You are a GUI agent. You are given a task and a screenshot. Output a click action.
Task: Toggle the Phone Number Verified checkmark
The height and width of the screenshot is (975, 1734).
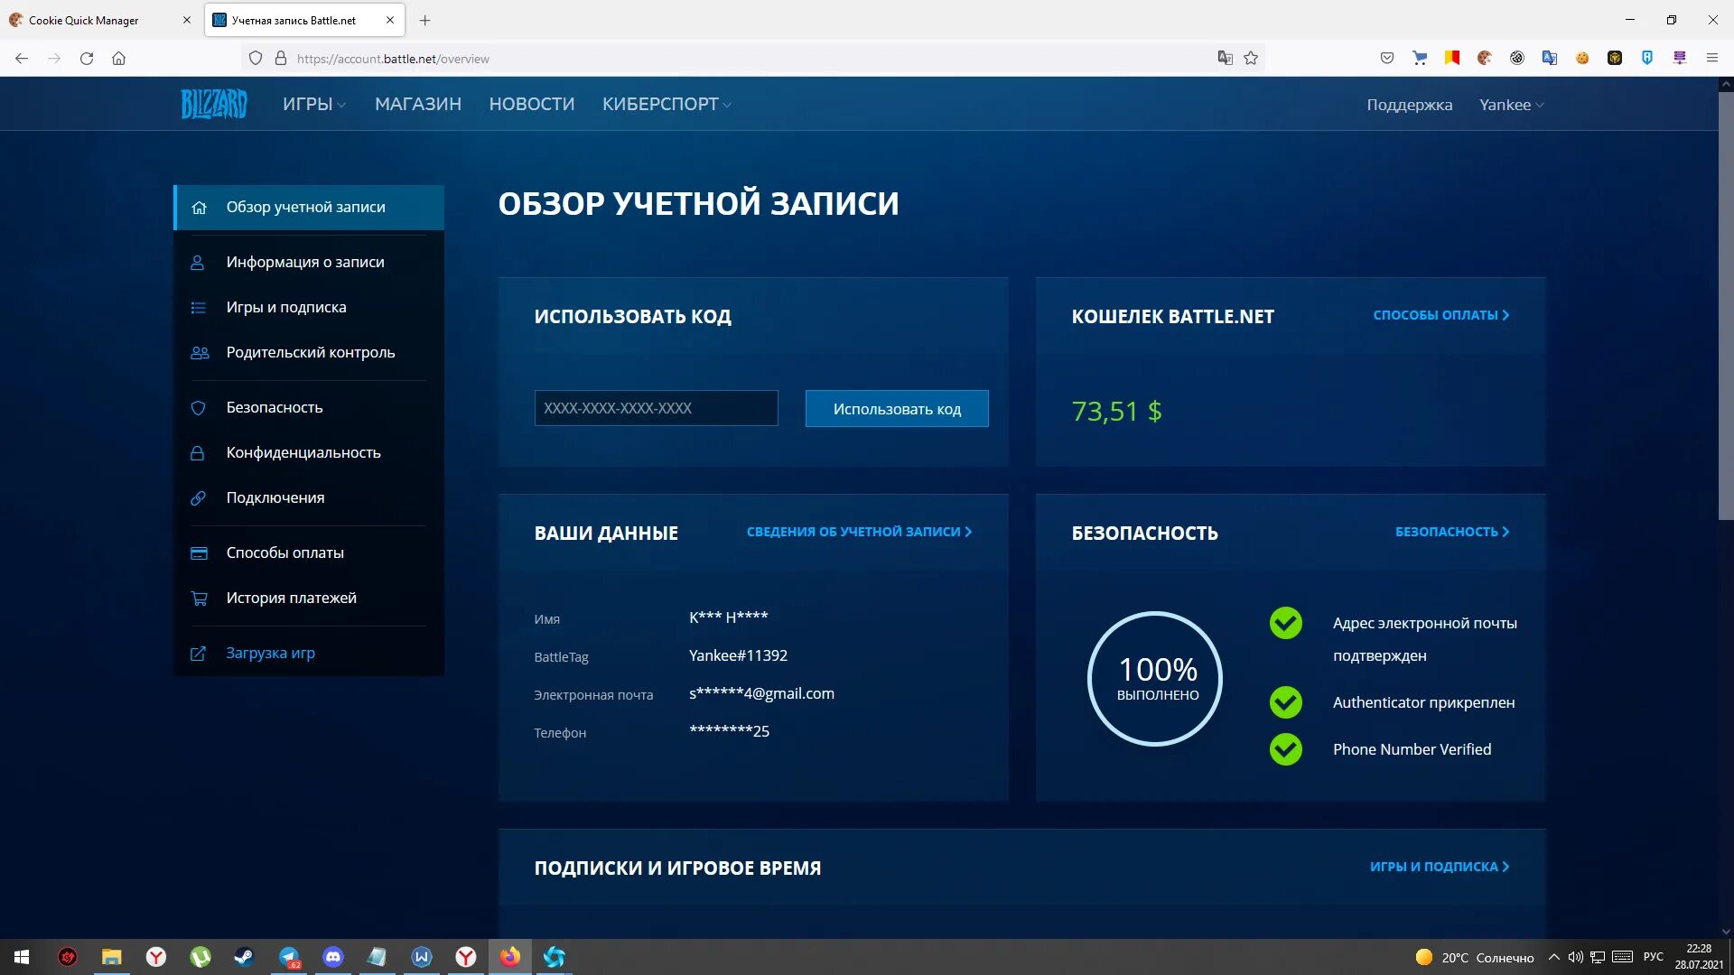pos(1285,748)
